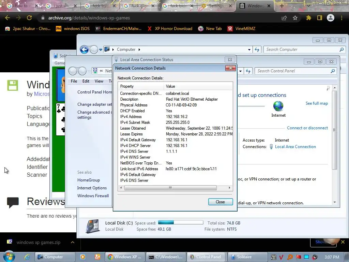The height and width of the screenshot is (262, 349).
Task: Open the Local Area Connection link
Action: tap(295, 147)
